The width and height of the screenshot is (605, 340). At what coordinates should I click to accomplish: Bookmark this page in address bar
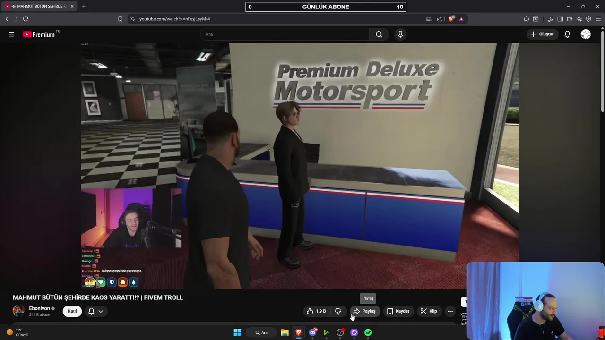pos(120,19)
